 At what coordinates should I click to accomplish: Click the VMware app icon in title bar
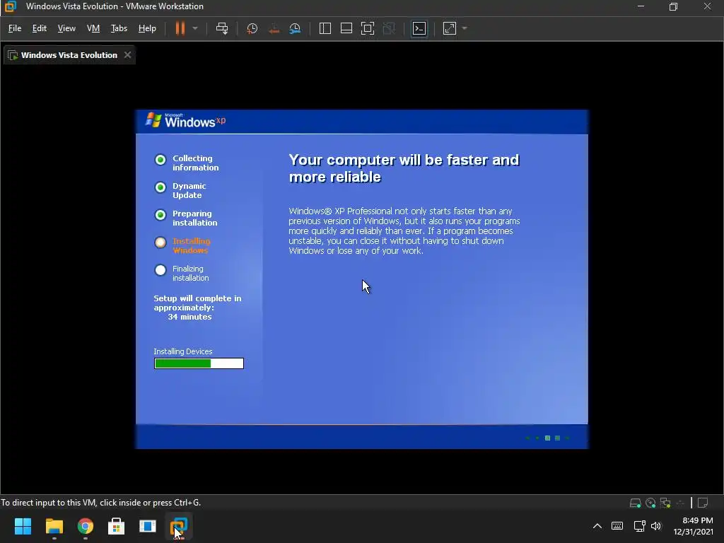coord(10,6)
